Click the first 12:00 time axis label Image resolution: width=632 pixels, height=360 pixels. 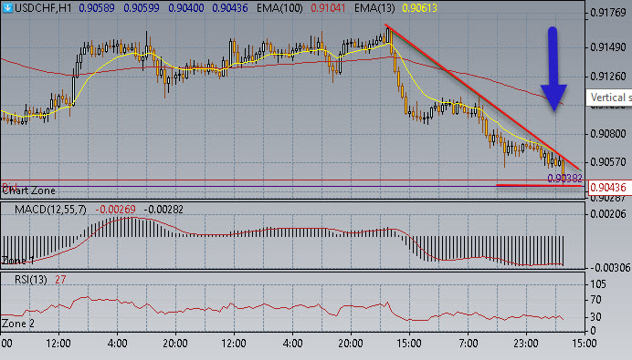coord(58,344)
